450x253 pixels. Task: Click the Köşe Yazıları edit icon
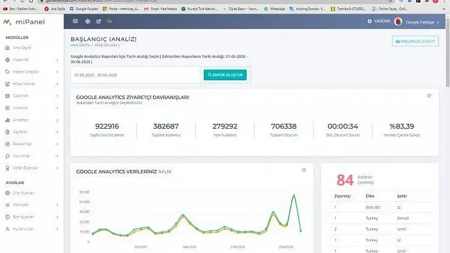7,84
